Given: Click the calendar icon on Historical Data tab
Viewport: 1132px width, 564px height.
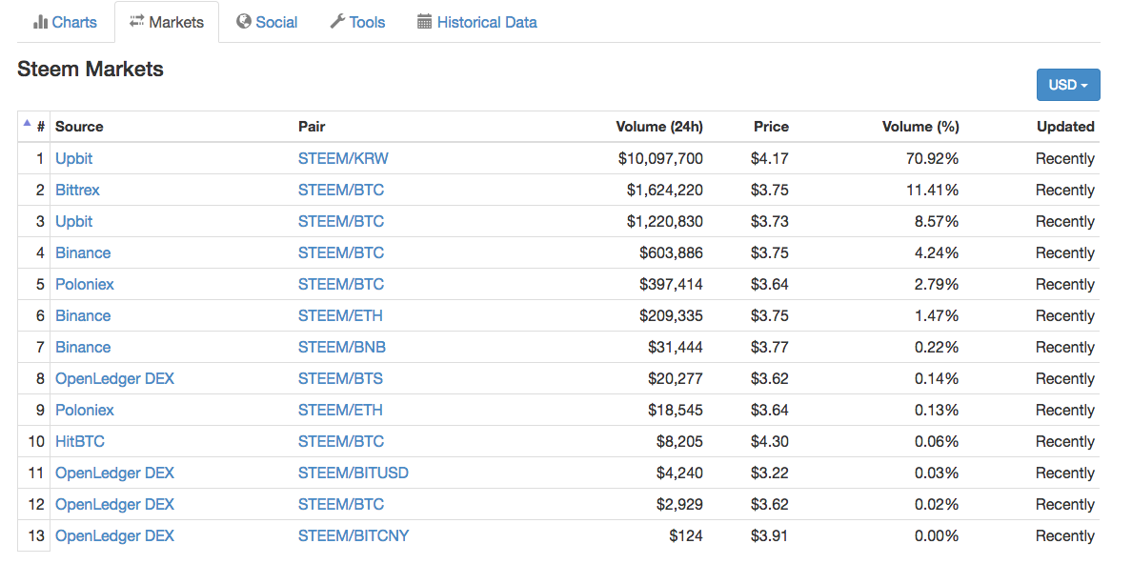Looking at the screenshot, I should coord(425,22).
